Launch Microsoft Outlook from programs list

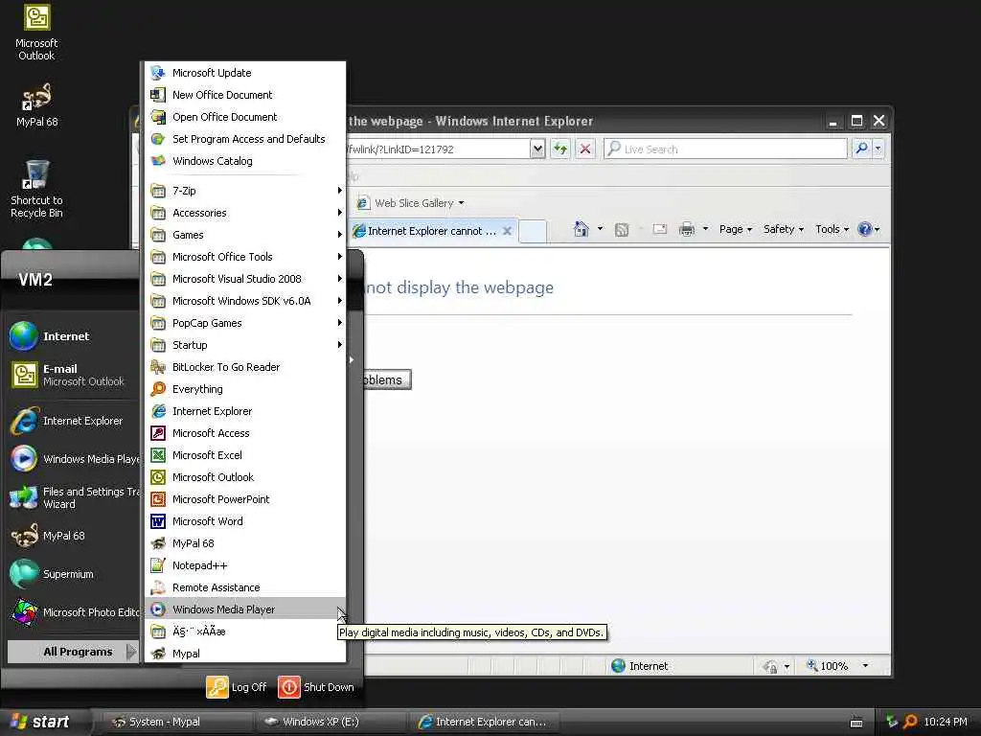tap(245, 477)
